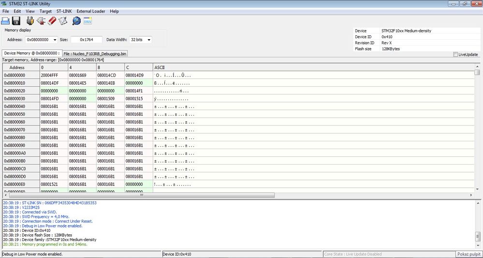This screenshot has height=258, width=483.
Task: Click the globe toolbar icon
Action: (76, 21)
